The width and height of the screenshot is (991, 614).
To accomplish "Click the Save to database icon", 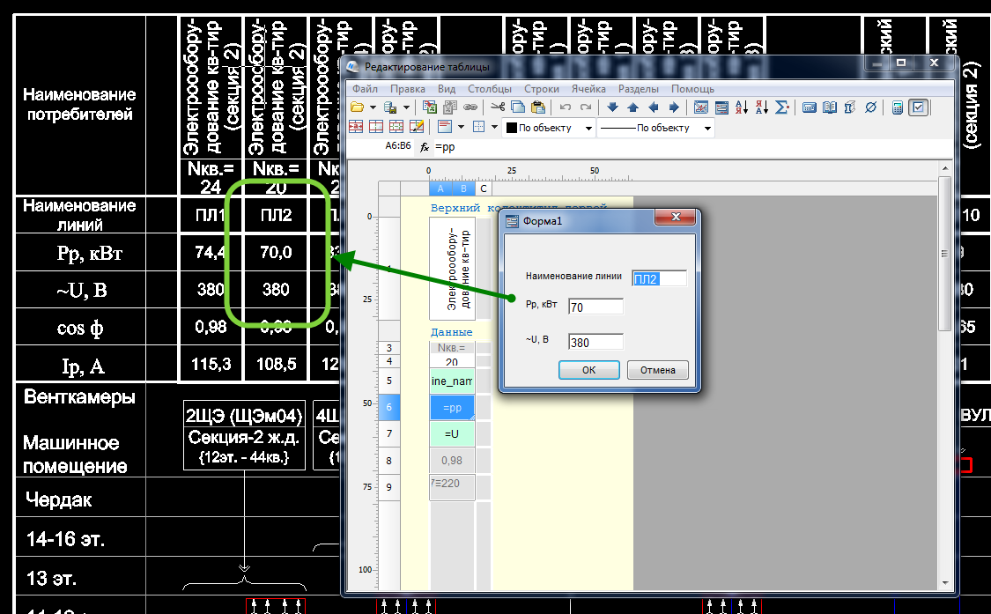I will pyautogui.click(x=390, y=107).
